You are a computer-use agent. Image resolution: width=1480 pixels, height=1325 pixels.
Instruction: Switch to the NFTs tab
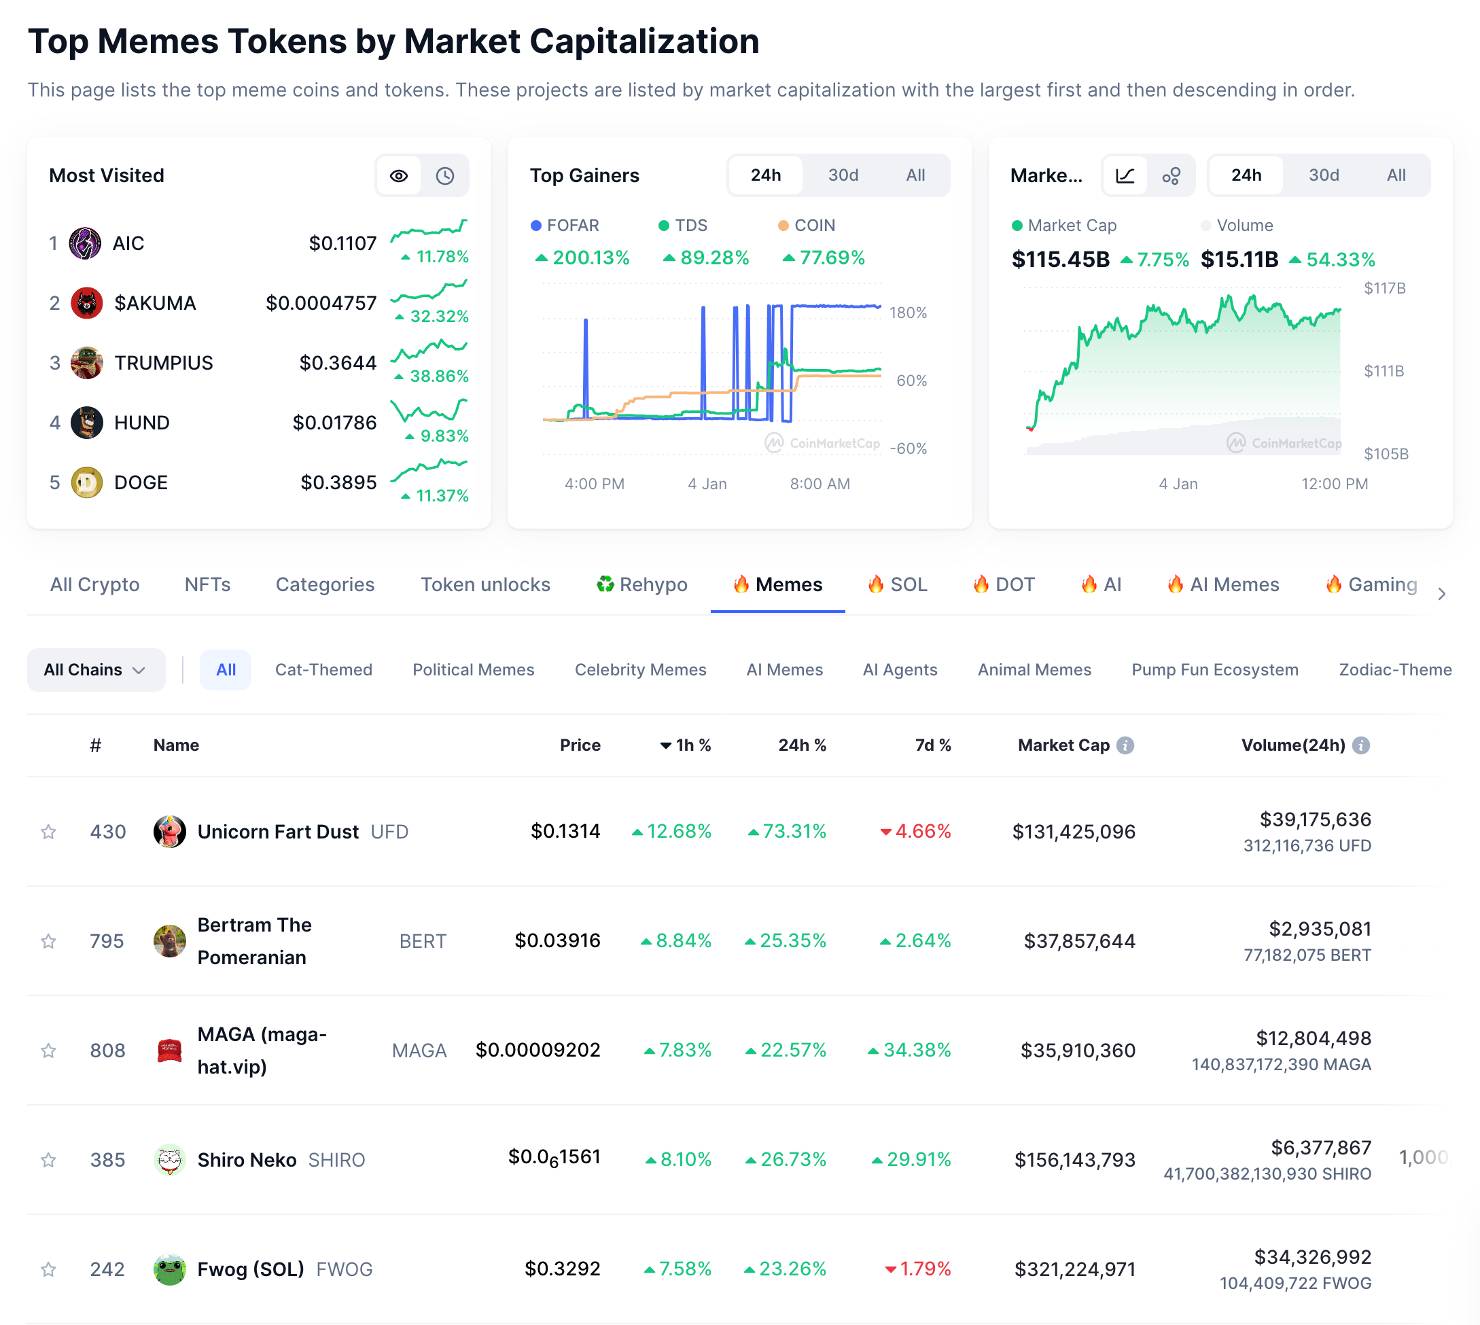207,584
